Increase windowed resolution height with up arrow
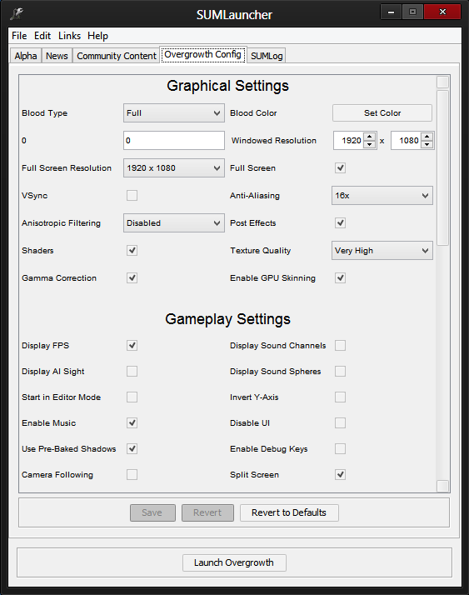Viewport: 469px width, 595px height. (x=427, y=137)
